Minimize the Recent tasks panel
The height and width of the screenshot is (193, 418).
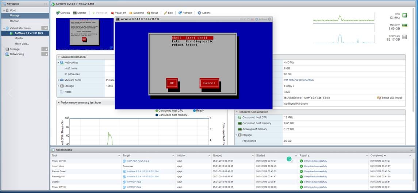tap(412, 150)
